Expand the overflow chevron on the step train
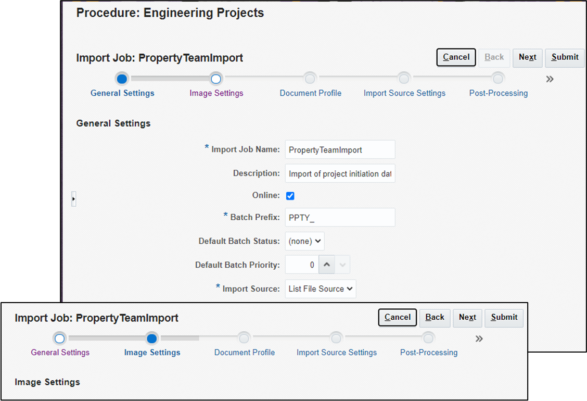The height and width of the screenshot is (401, 587). tap(550, 79)
